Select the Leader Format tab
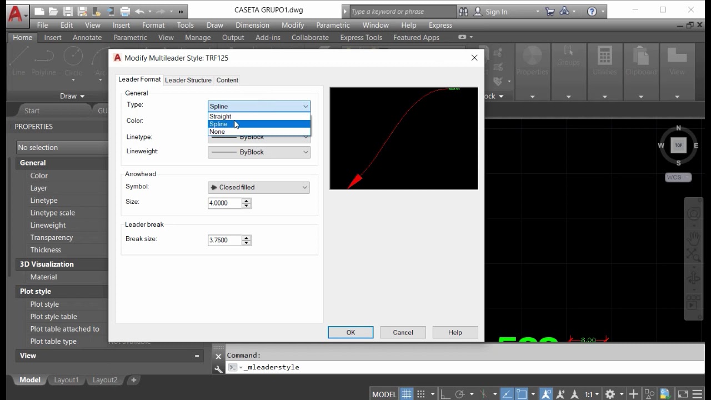The height and width of the screenshot is (400, 711). click(x=139, y=79)
